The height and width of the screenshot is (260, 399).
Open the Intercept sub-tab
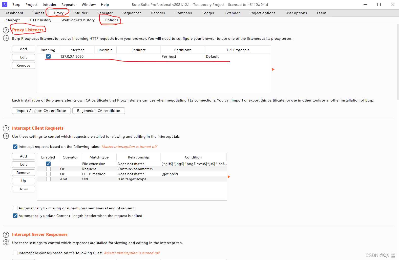tap(12, 20)
